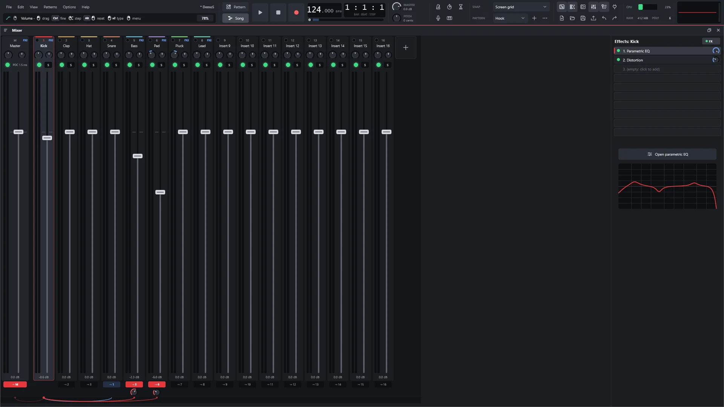Open the Mixer panel hamburger menu
The height and width of the screenshot is (407, 724).
pos(6,30)
